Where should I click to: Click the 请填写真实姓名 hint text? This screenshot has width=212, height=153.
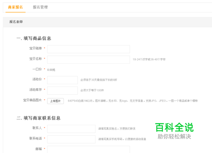117,129
